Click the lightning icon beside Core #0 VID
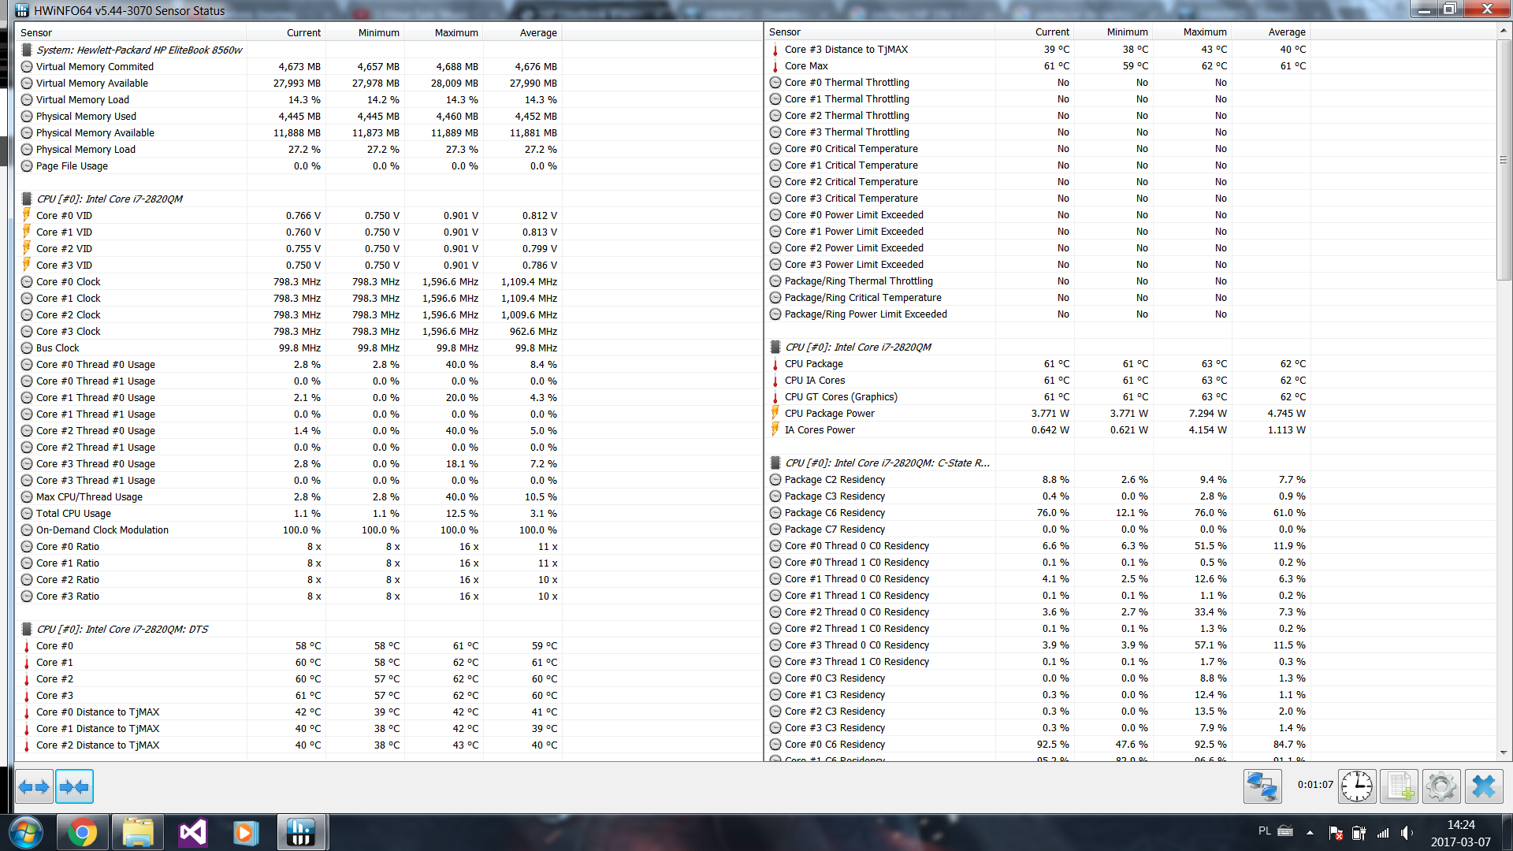Image resolution: width=1513 pixels, height=851 pixels. pyautogui.click(x=27, y=215)
